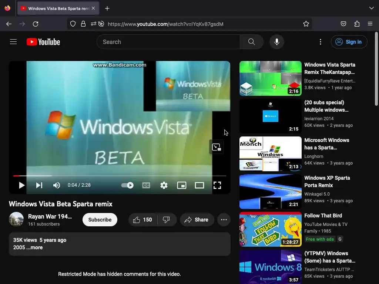Share the video
Viewport: 379px width, 284px height.
(x=197, y=220)
